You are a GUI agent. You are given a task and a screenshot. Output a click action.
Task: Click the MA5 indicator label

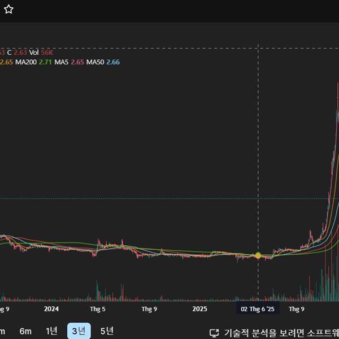[x=62, y=62]
